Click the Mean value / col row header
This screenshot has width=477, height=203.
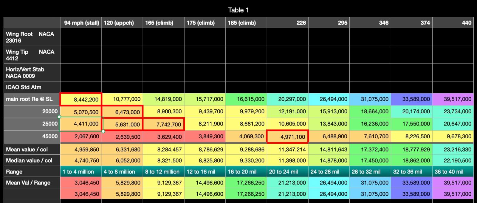click(32, 149)
